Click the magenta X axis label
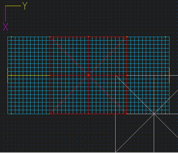 click(x=5, y=27)
